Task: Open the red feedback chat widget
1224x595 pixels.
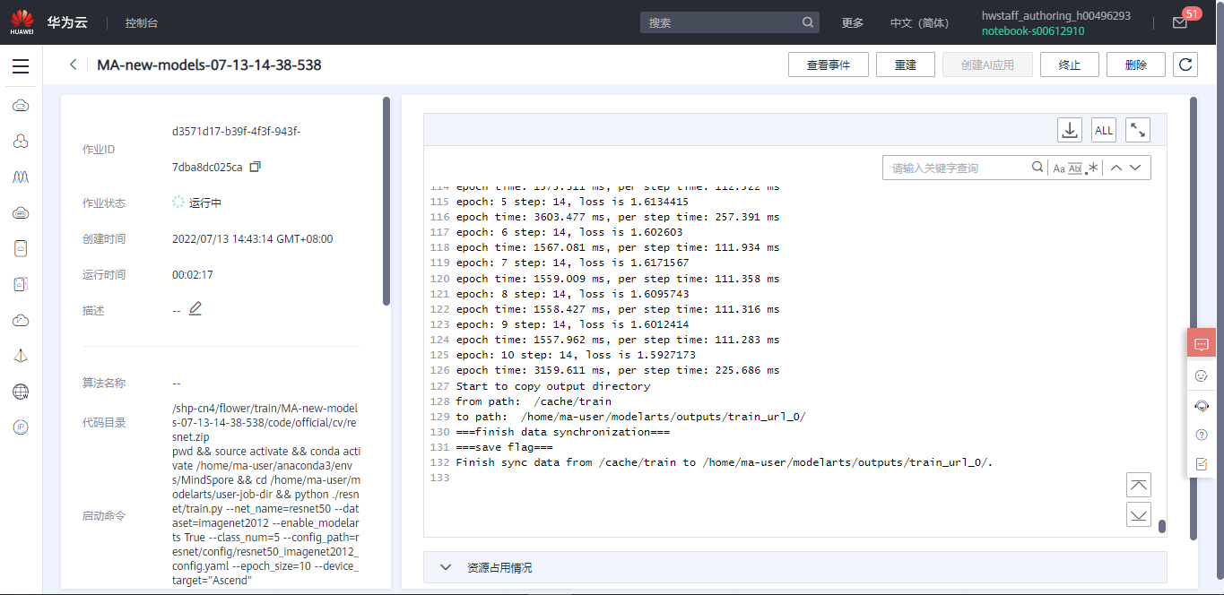Action: click(x=1202, y=344)
